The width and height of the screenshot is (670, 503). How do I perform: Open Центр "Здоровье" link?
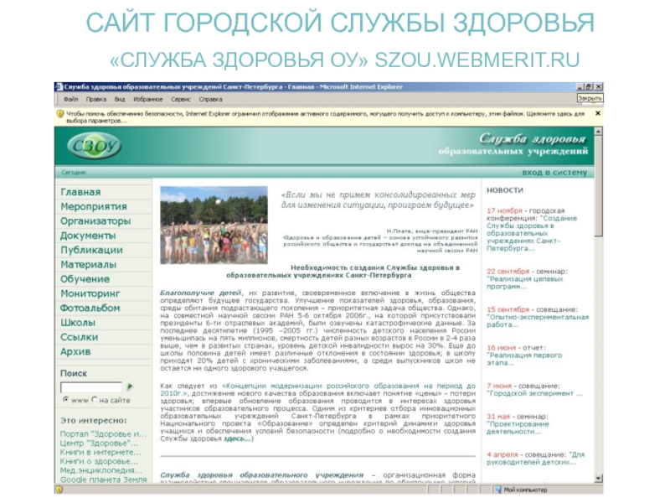(99, 443)
